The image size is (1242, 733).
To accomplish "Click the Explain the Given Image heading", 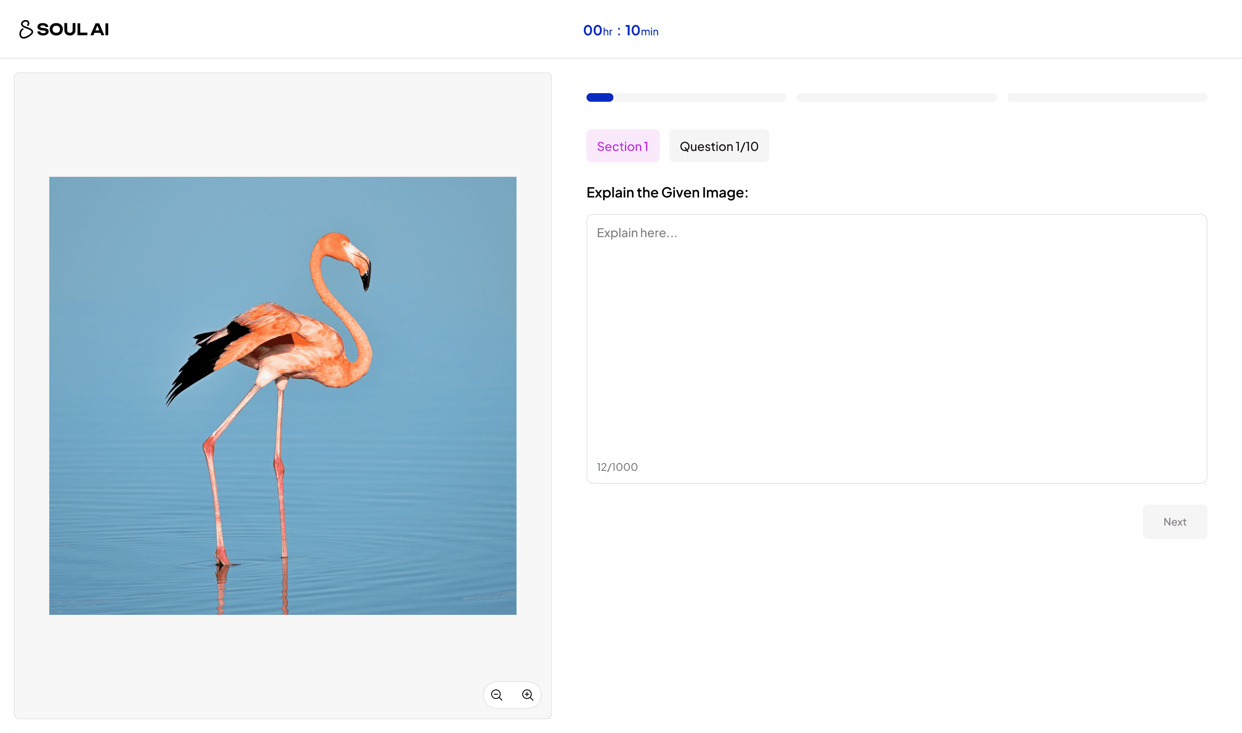I will [x=667, y=193].
